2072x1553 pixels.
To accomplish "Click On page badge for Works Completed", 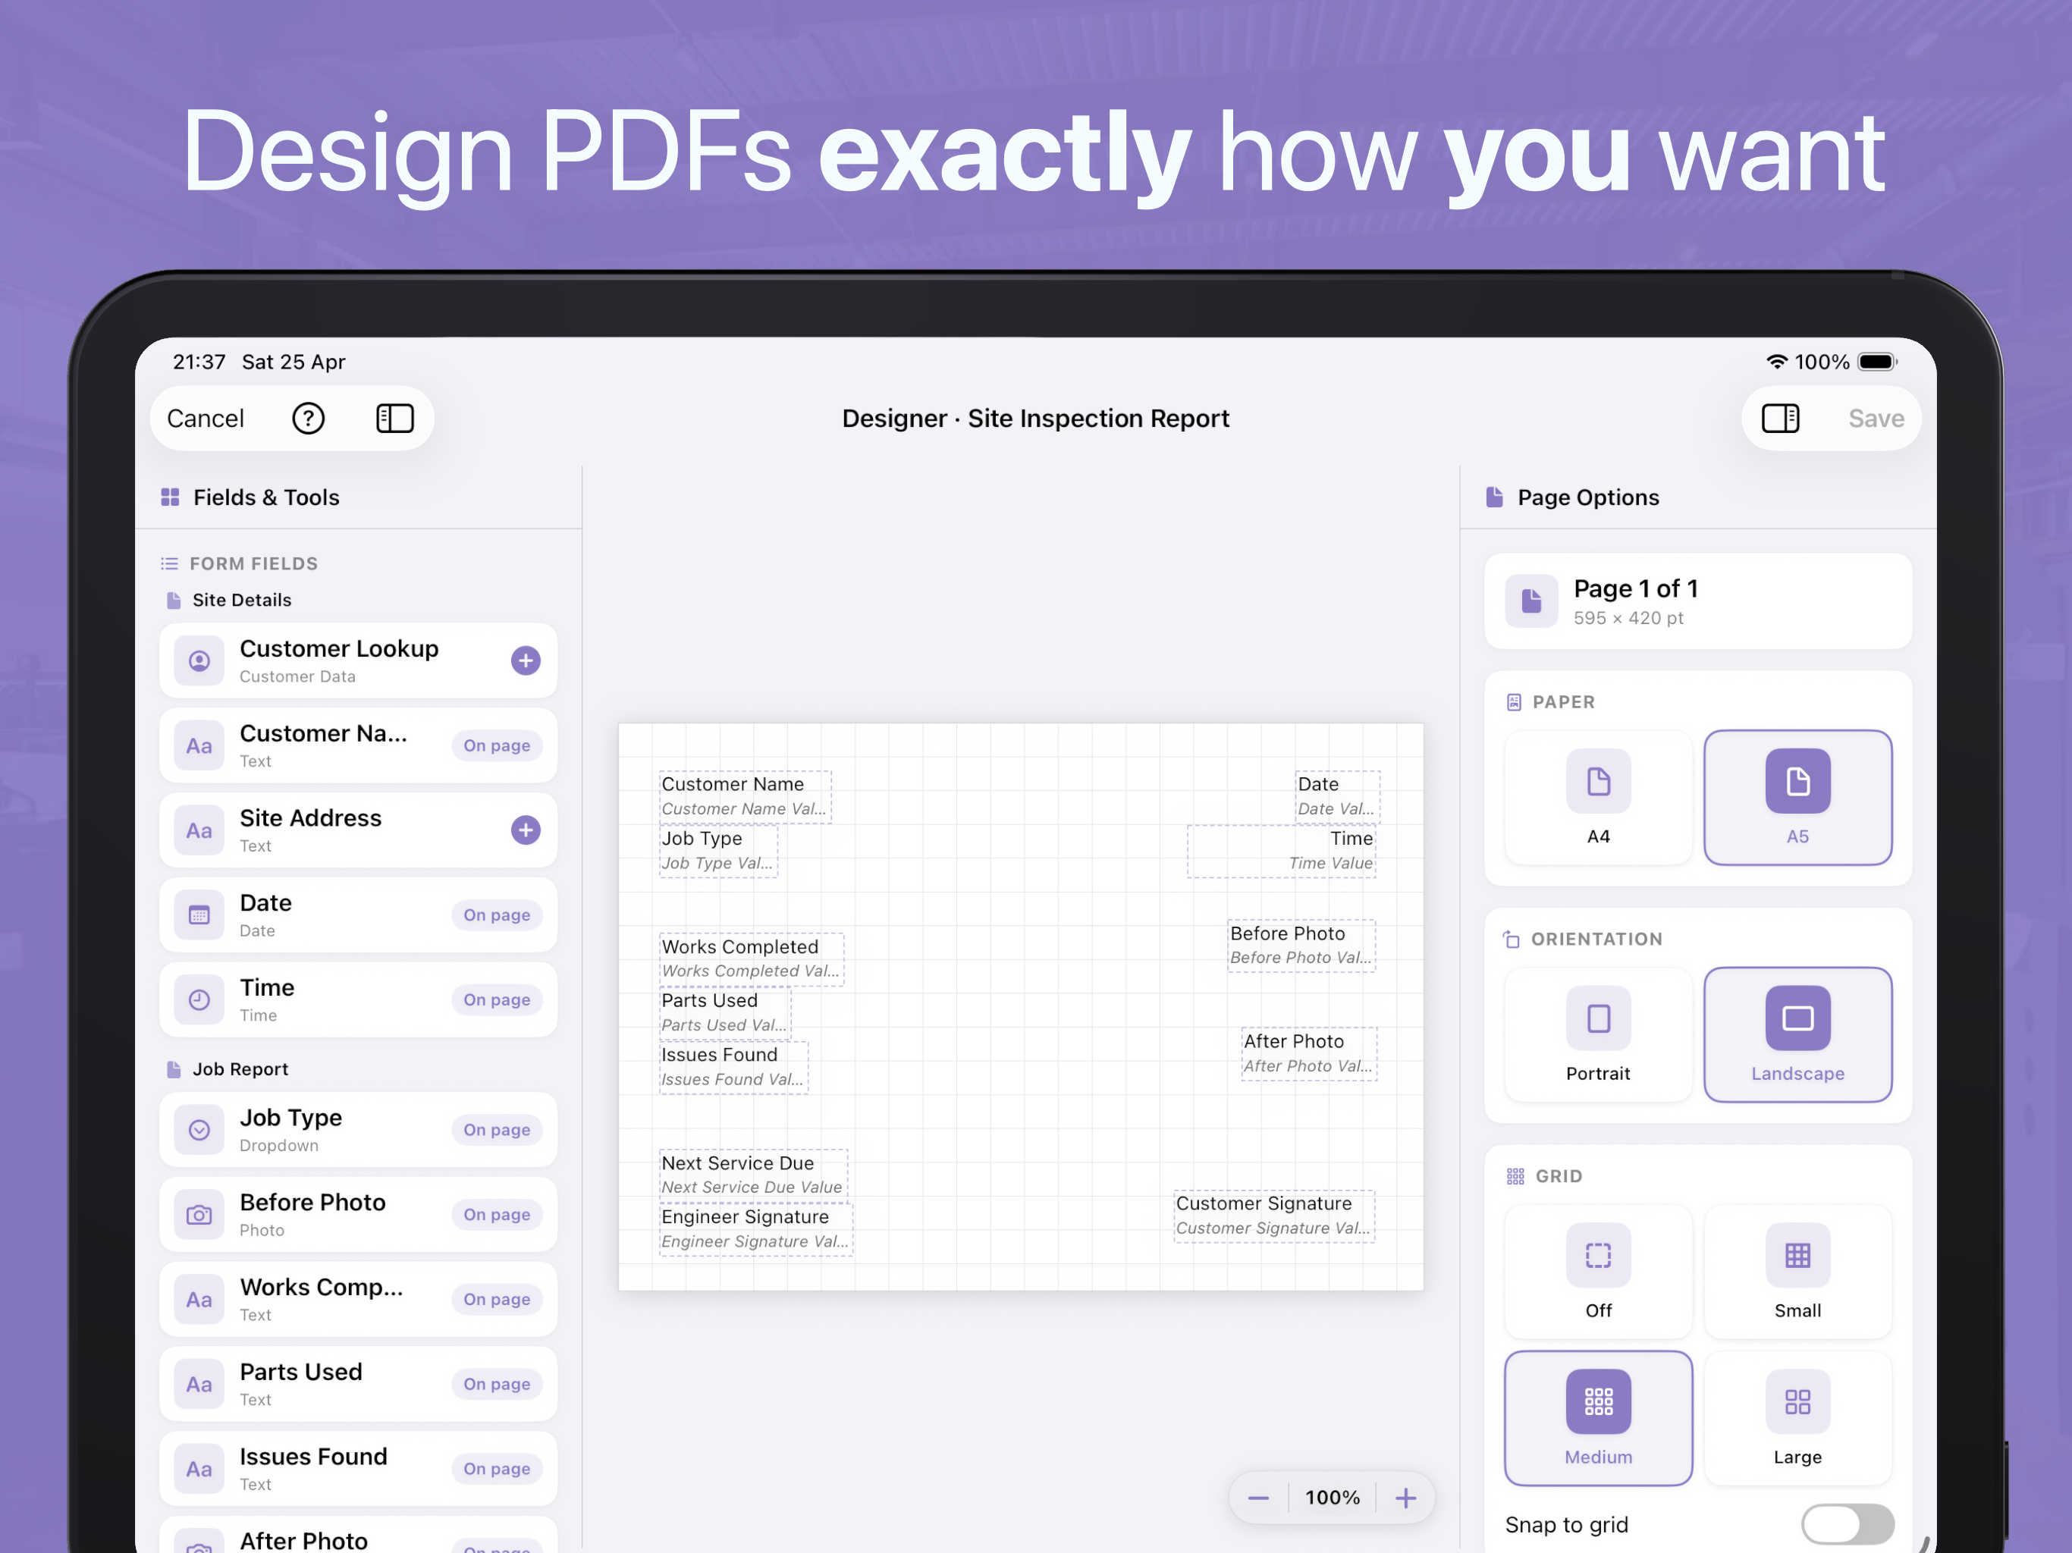I will pos(497,1299).
